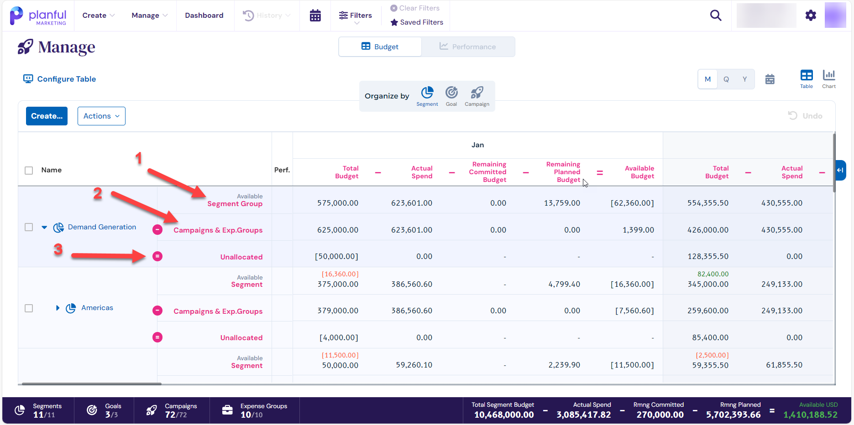The height and width of the screenshot is (425, 854).
Task: Click Jan Remaining Committed Budget header
Action: click(487, 172)
